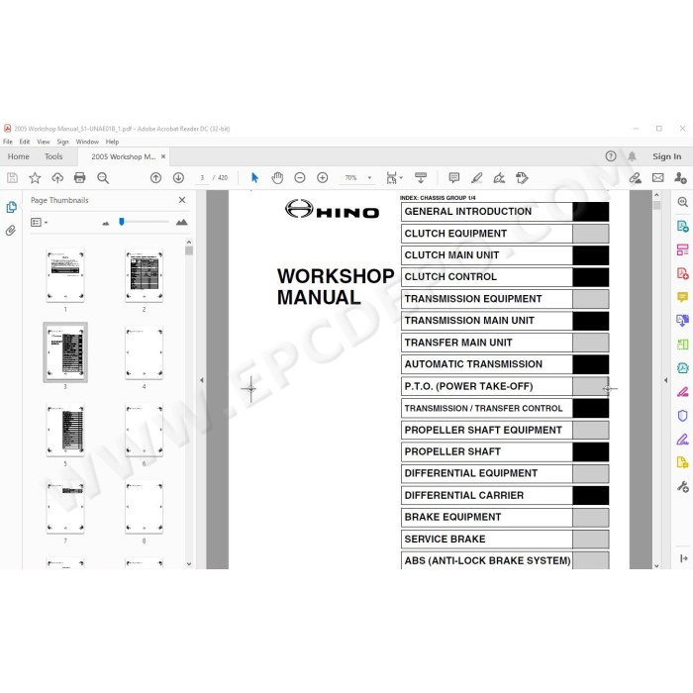
Task: Click the Sign In link
Action: pos(667,156)
